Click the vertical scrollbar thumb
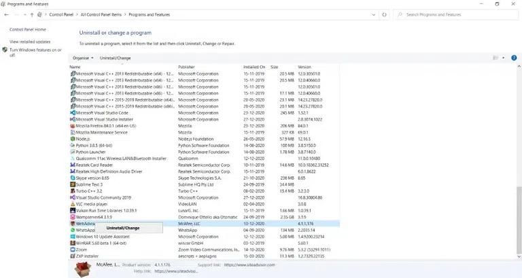Image resolution: width=522 pixels, height=278 pixels. [519, 220]
